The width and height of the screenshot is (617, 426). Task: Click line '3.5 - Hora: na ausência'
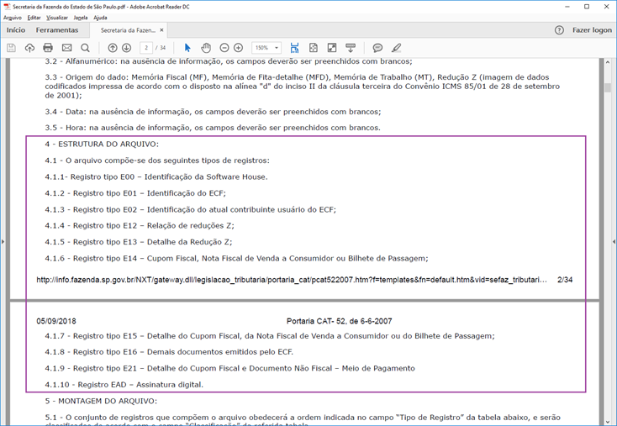coord(213,128)
